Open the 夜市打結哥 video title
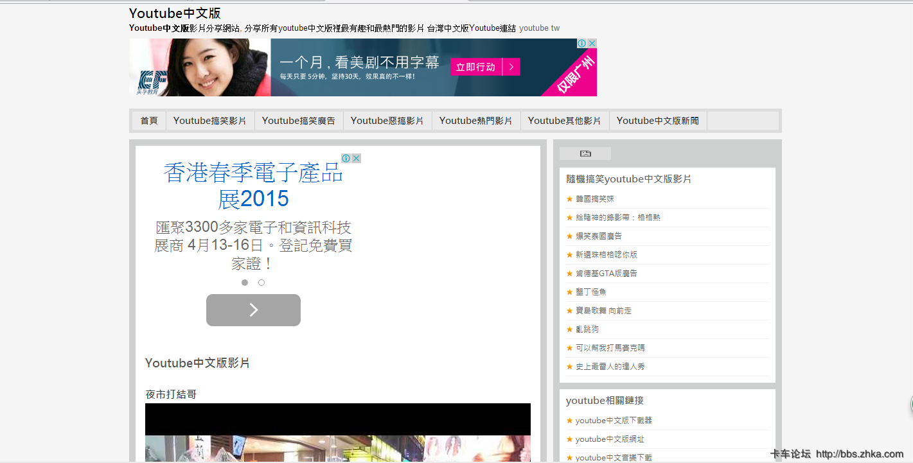 (x=171, y=394)
